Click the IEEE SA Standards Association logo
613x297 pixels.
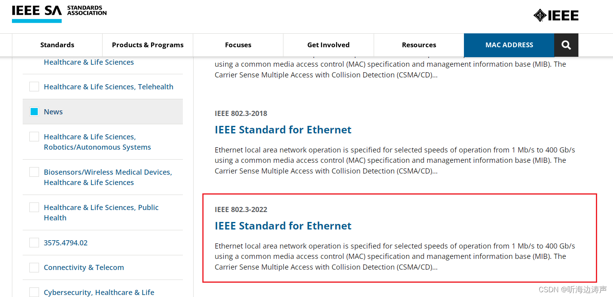coord(59,12)
